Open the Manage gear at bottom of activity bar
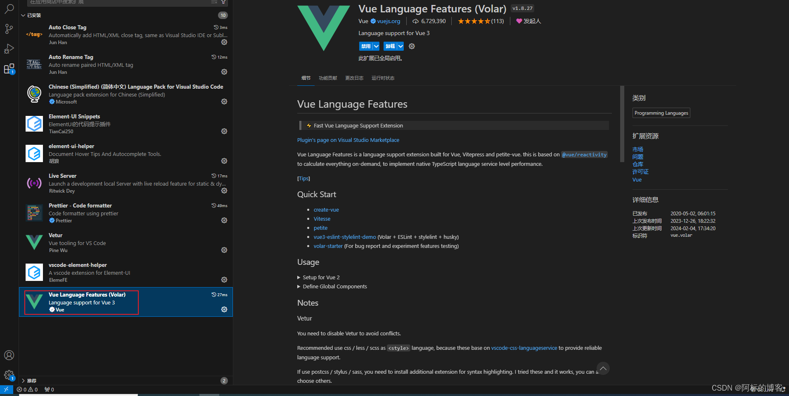The width and height of the screenshot is (789, 396). 9,375
